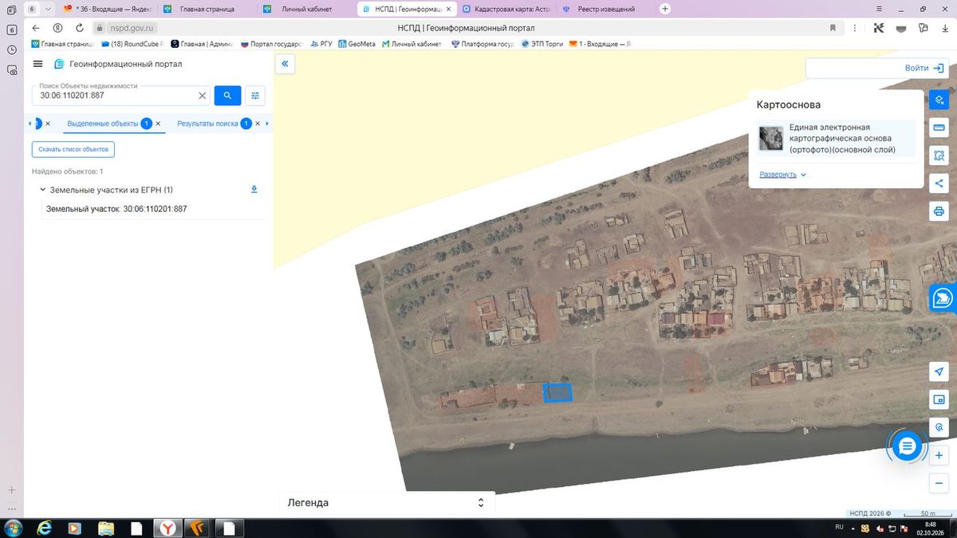The width and height of the screenshot is (957, 538).
Task: Switch to Выделенные объекты tab
Action: 103,124
